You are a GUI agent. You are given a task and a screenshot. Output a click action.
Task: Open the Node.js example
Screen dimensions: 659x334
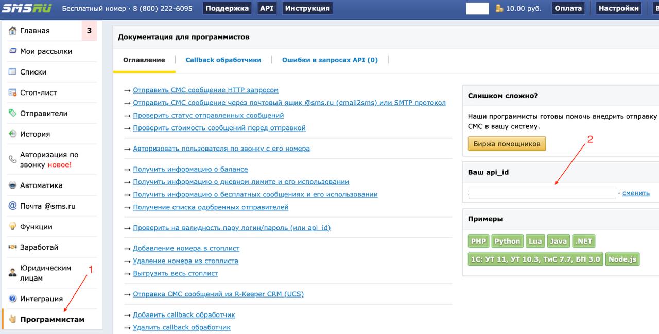tap(622, 259)
